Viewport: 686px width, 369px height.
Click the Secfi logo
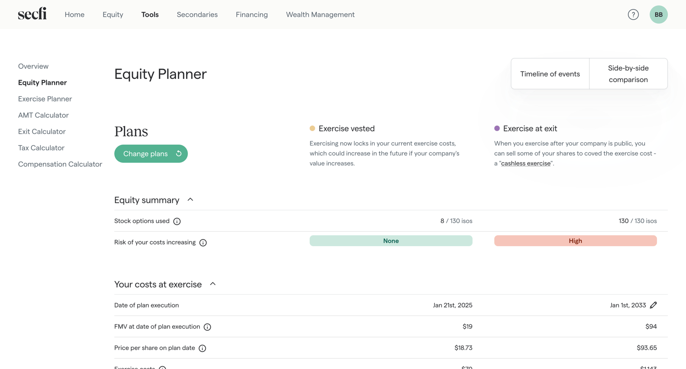[32, 14]
